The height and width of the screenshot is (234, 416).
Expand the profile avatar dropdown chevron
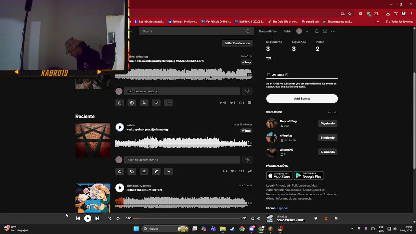pos(307,31)
